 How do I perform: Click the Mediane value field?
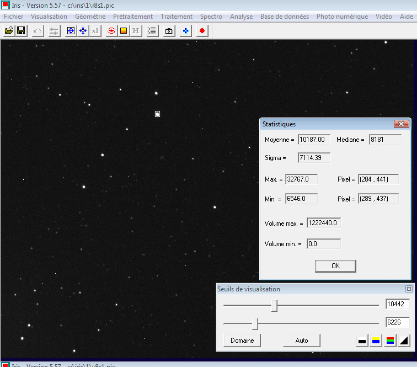click(x=385, y=140)
